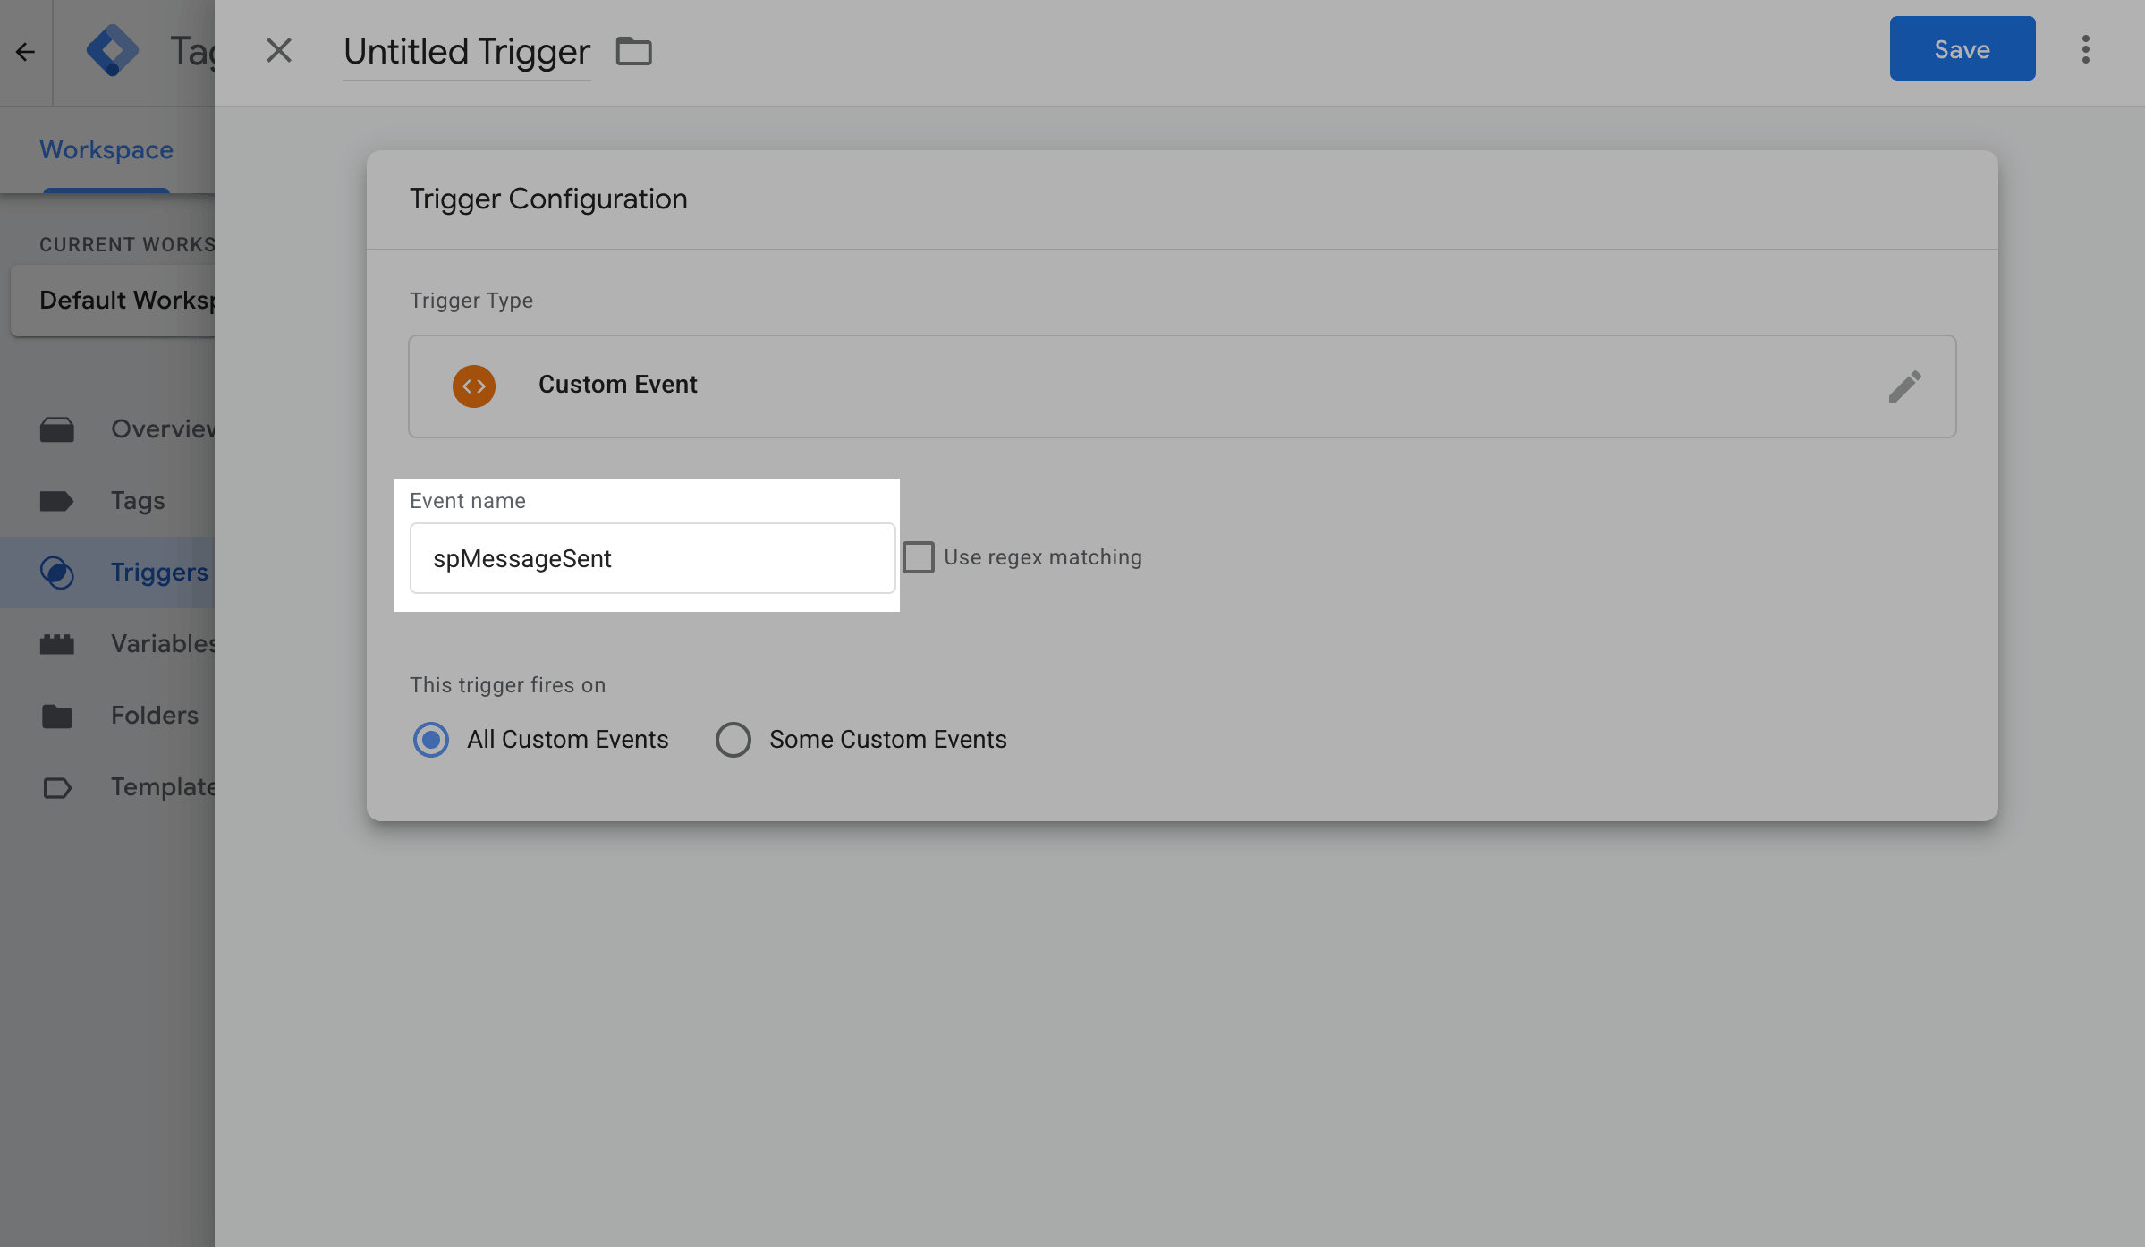Screen dimensions: 2145x1247
Task: Click the Triggers icon in the sidebar
Action: 57,573
